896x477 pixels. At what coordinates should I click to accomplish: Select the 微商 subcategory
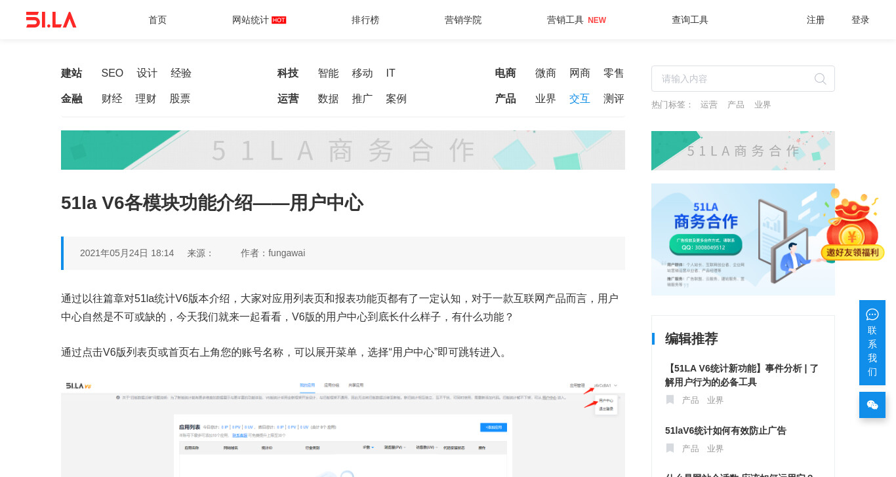(x=546, y=73)
